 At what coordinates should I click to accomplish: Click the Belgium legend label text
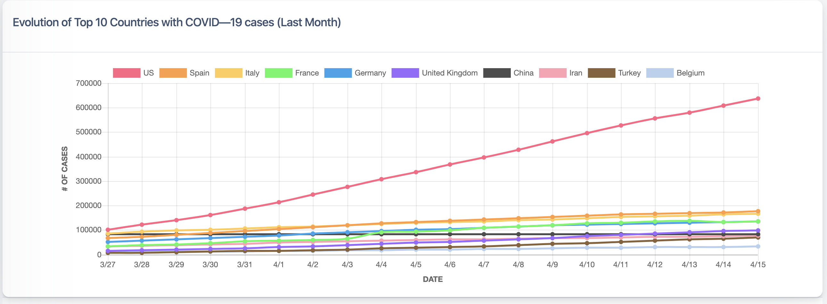point(690,73)
